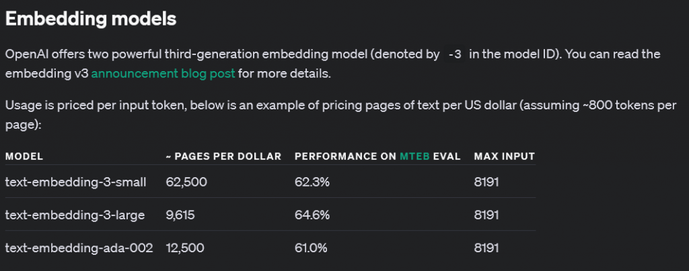
Task: Click the 62,500 pages per dollar value
Action: [x=186, y=181]
